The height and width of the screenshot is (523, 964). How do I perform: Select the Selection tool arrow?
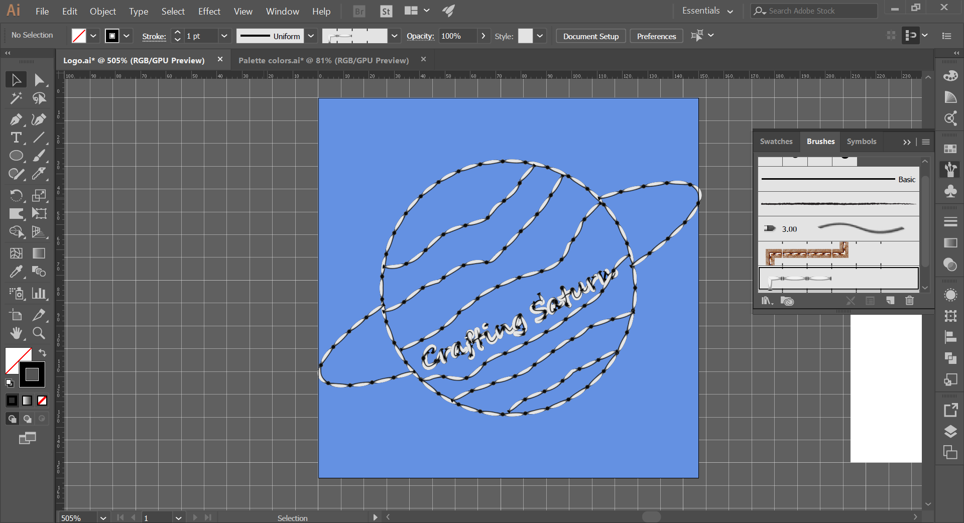[x=16, y=80]
